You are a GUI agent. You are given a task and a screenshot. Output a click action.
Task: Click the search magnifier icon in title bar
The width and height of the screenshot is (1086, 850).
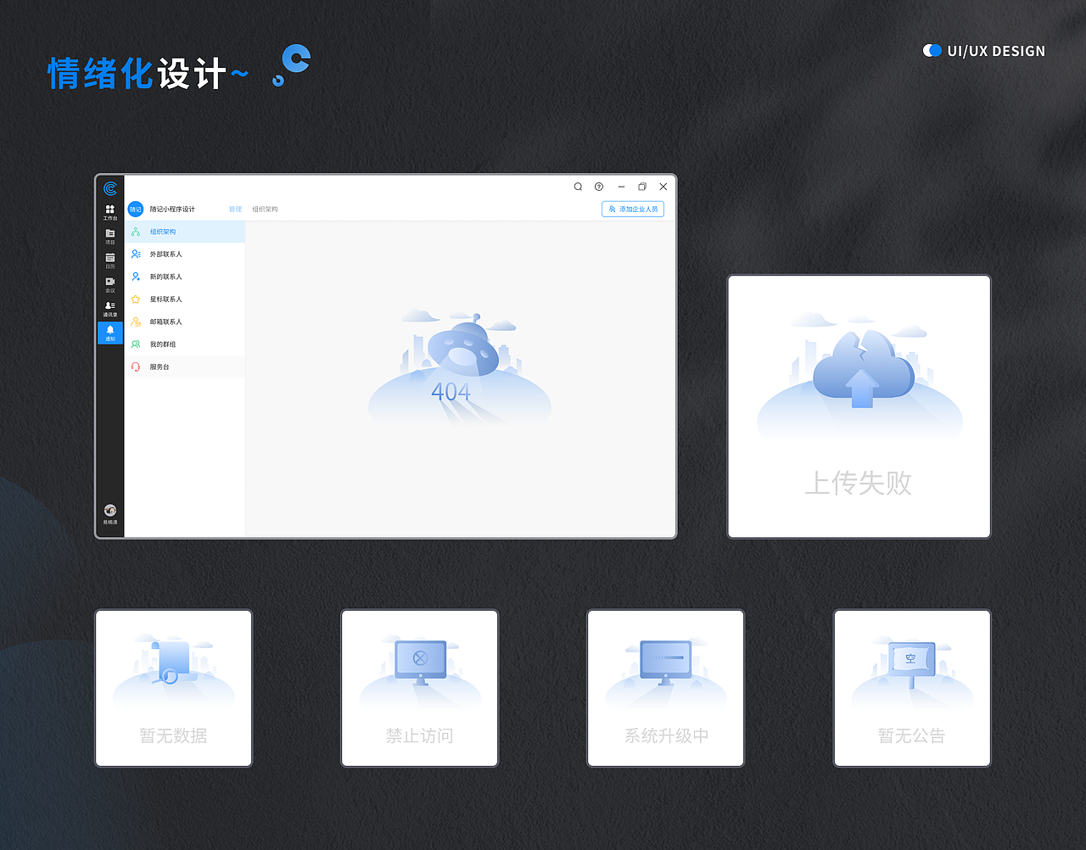[x=578, y=187]
